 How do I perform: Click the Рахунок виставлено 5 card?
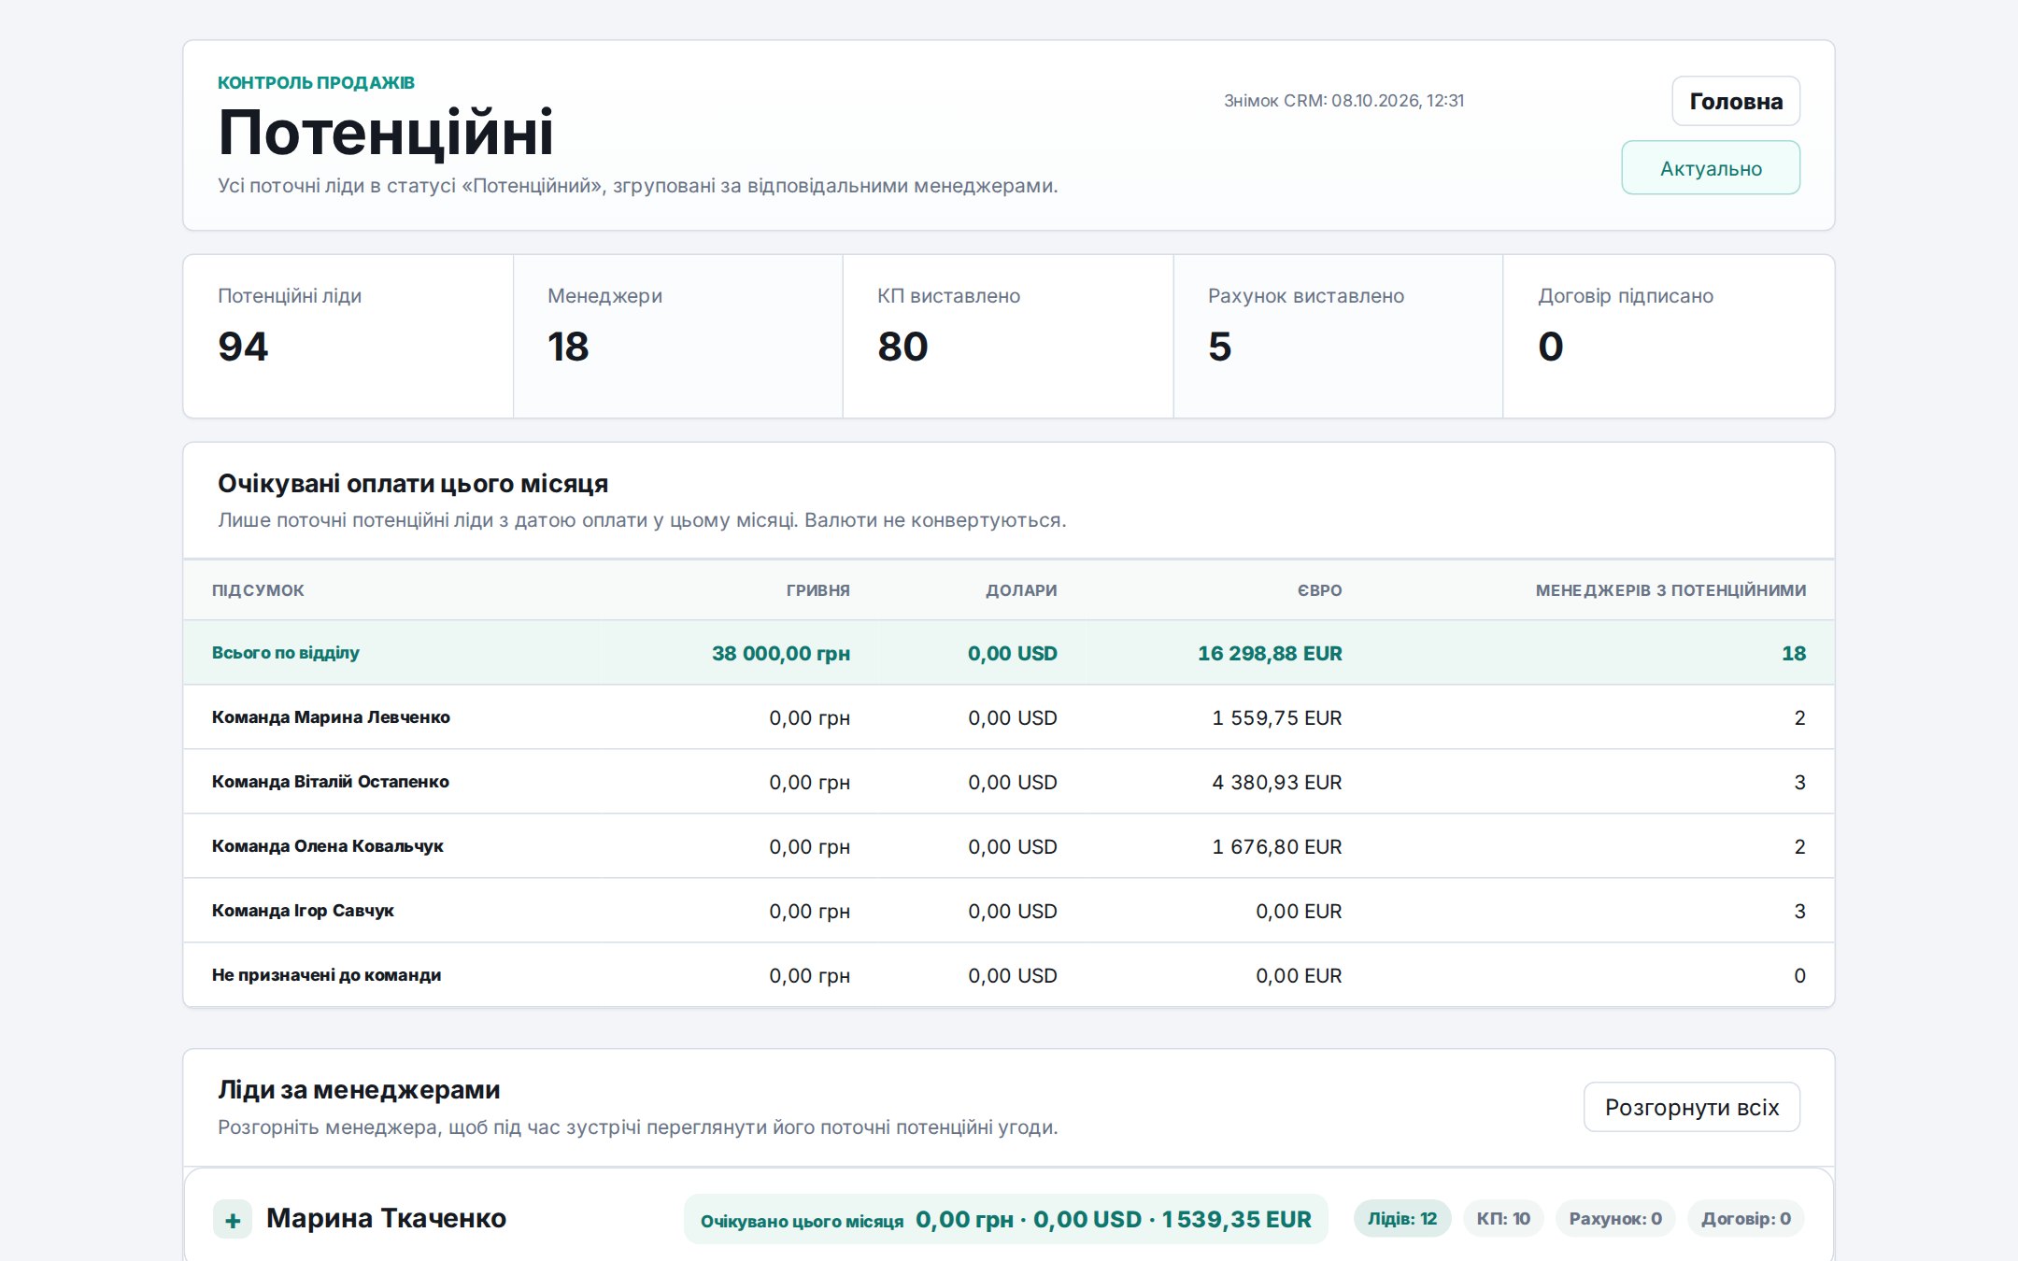[x=1338, y=336]
